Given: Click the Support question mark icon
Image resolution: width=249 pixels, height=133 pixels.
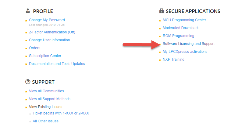Looking at the screenshot, I should (28, 82).
